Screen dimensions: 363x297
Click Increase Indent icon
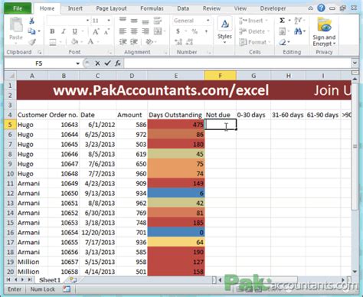[134, 41]
